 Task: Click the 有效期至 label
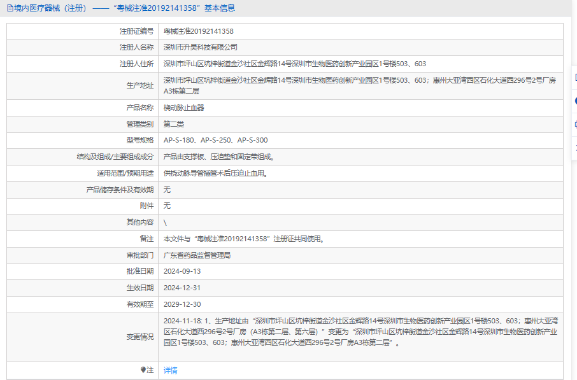point(140,304)
